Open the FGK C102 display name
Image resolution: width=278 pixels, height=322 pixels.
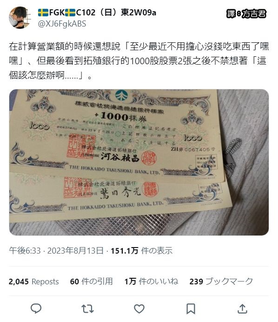(x=97, y=13)
